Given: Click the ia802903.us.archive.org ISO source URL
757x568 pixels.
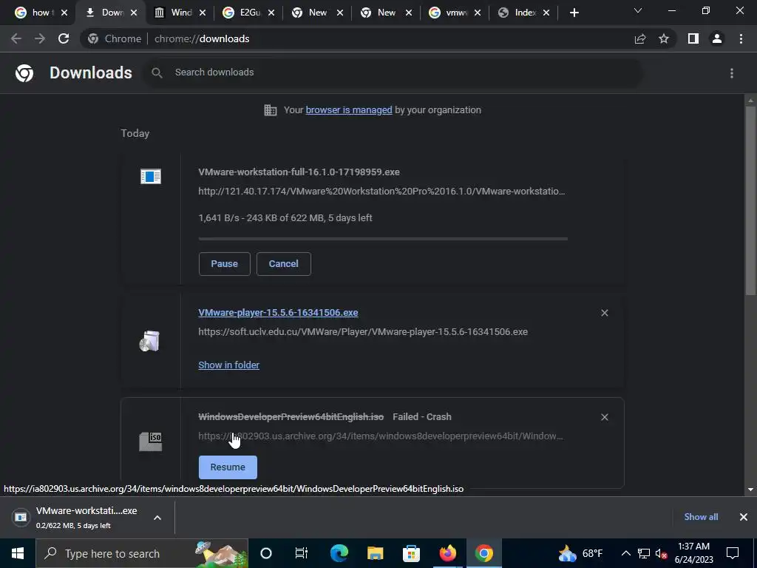Looking at the screenshot, I should [x=381, y=436].
